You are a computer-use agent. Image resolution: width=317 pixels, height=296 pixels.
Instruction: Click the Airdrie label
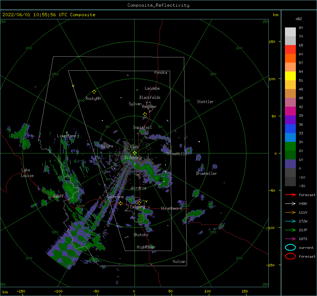coord(139,188)
